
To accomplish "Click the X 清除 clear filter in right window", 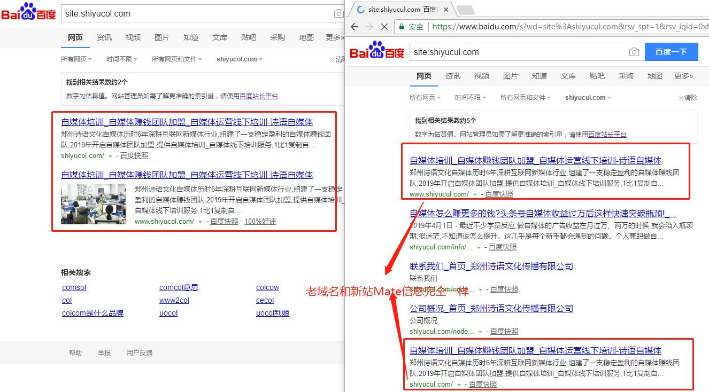I will pyautogui.click(x=688, y=98).
